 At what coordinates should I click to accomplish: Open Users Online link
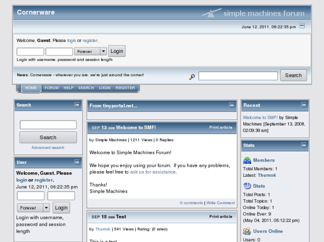coord(268,231)
